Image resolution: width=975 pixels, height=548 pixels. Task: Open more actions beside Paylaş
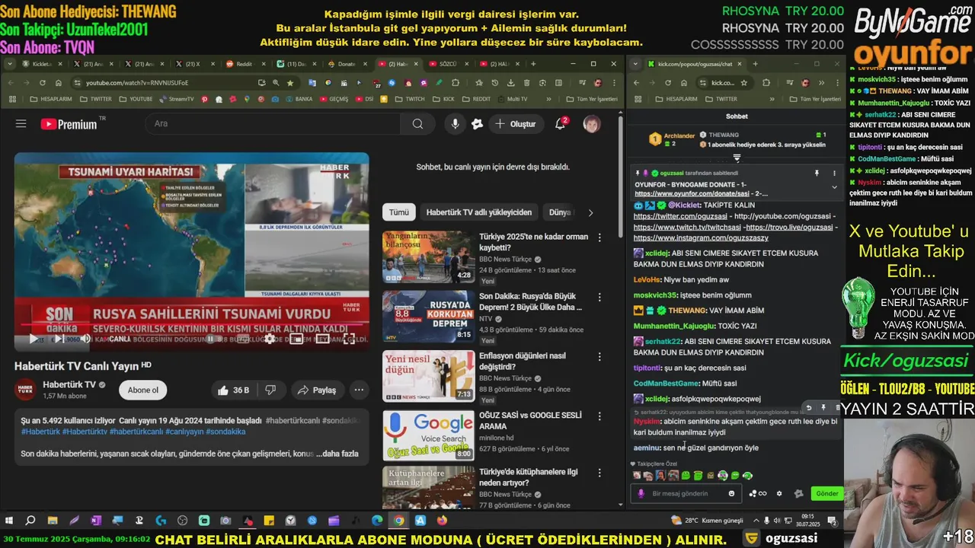point(359,390)
